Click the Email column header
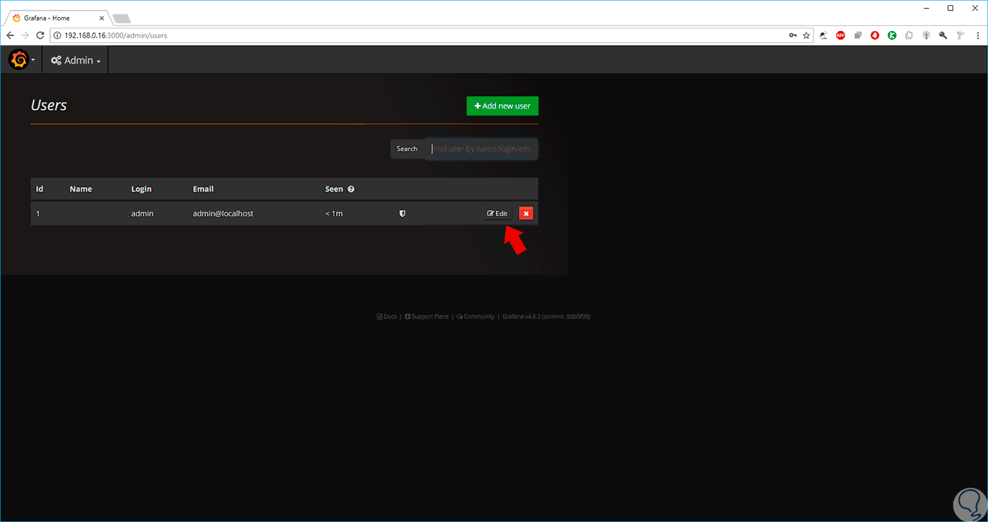The width and height of the screenshot is (988, 522). [x=203, y=189]
